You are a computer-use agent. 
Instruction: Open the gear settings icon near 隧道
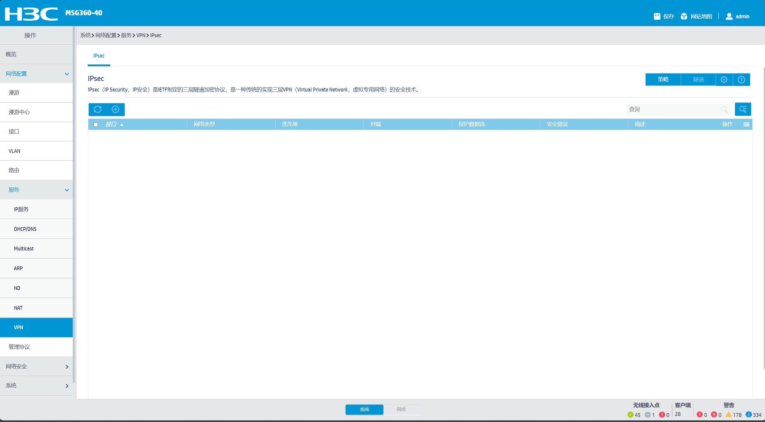(724, 80)
